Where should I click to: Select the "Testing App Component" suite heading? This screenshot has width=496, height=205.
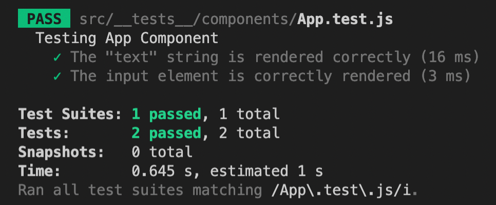click(x=127, y=38)
